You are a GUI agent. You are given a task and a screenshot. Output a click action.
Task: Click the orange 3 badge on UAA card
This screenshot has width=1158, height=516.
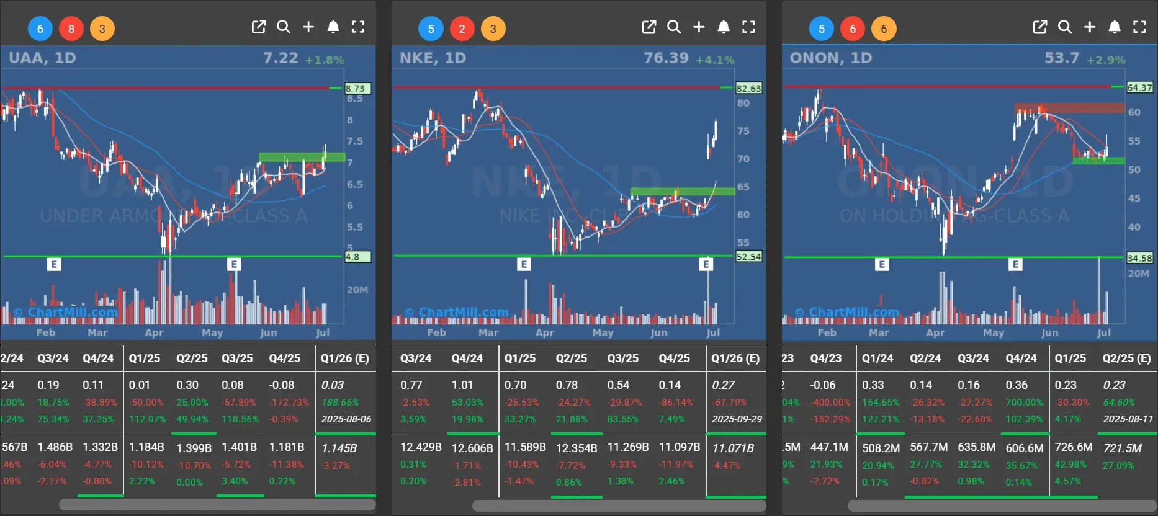[102, 29]
